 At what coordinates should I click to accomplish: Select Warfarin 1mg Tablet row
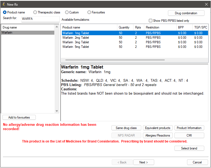point(135,33)
